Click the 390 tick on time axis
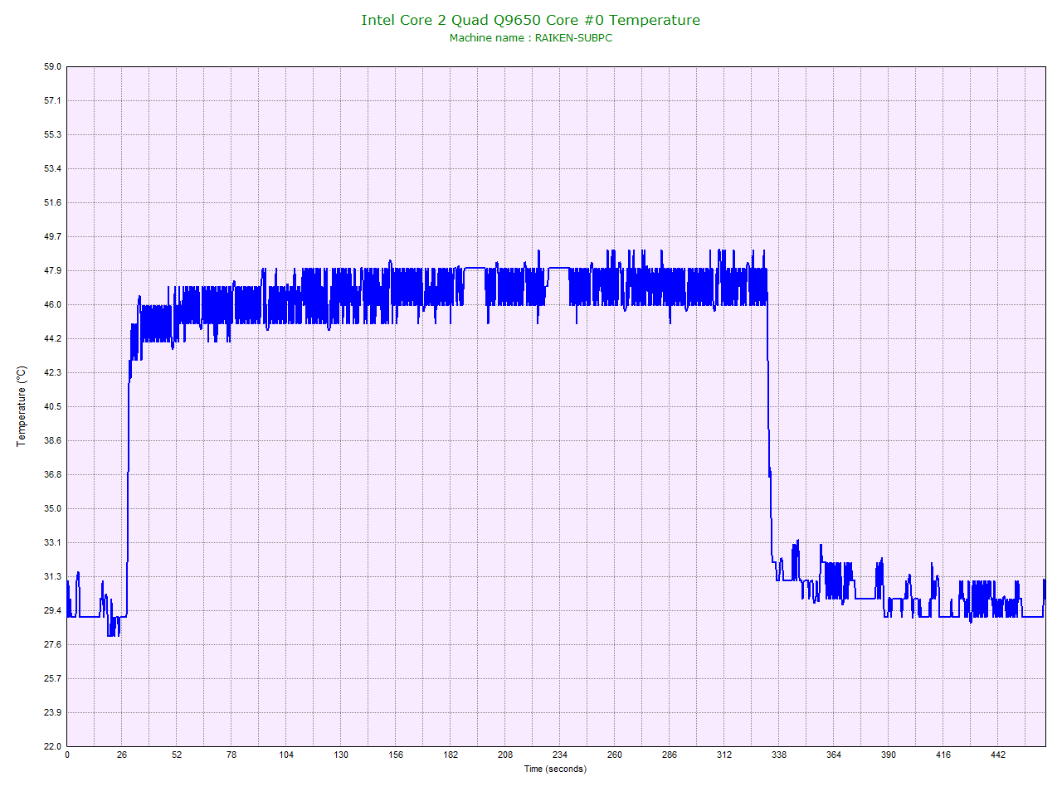 click(889, 755)
